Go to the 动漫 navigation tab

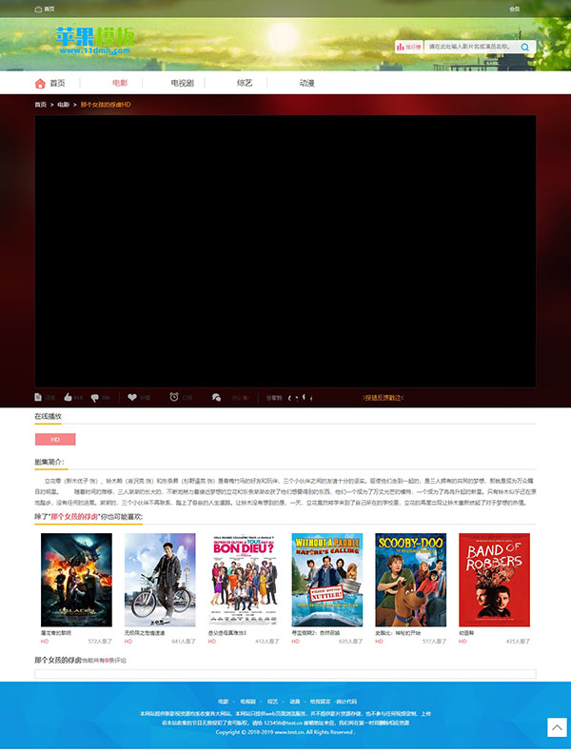coord(306,84)
